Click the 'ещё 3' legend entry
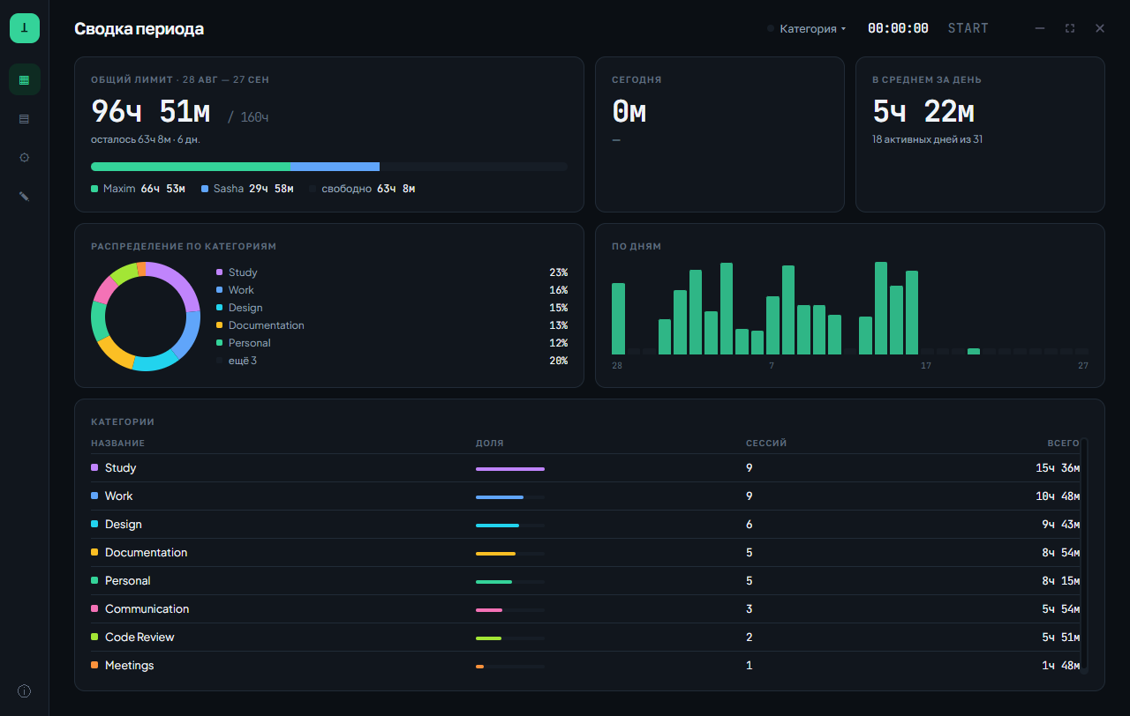The width and height of the screenshot is (1130, 716). coord(392,361)
